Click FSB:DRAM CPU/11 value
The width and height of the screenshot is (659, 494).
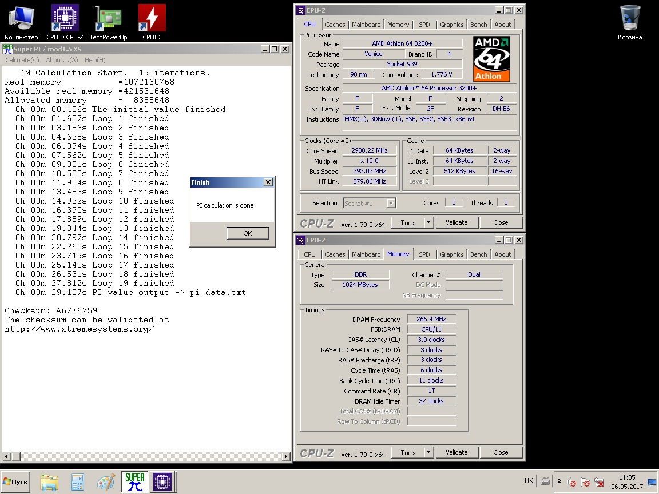pos(431,329)
